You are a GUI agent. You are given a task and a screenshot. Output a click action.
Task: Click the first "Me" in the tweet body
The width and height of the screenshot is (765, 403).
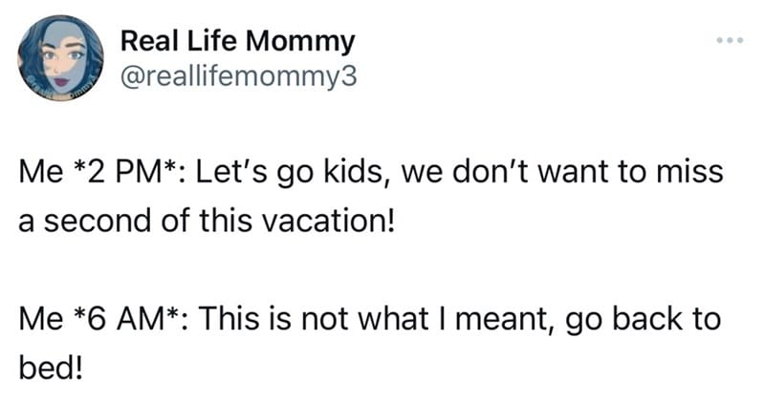click(x=40, y=173)
